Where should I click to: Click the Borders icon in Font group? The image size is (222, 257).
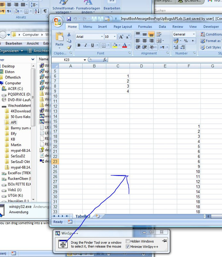104,45
